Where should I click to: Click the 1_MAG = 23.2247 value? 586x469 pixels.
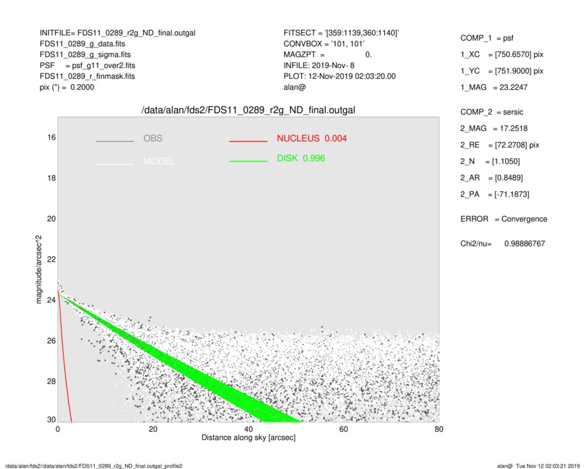click(x=494, y=87)
